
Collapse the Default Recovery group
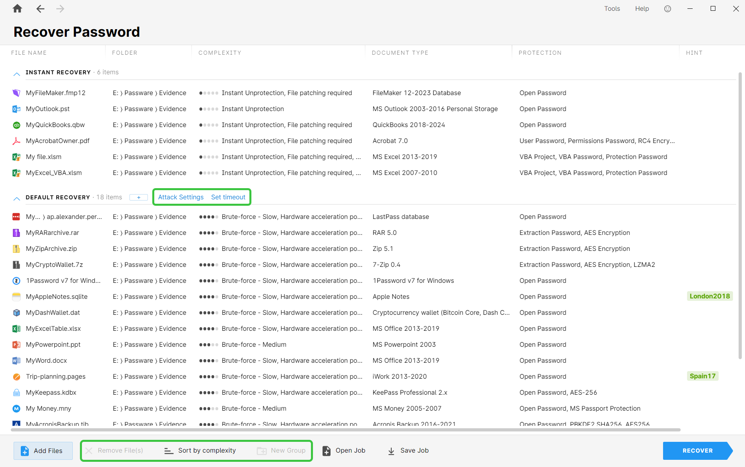(17, 198)
